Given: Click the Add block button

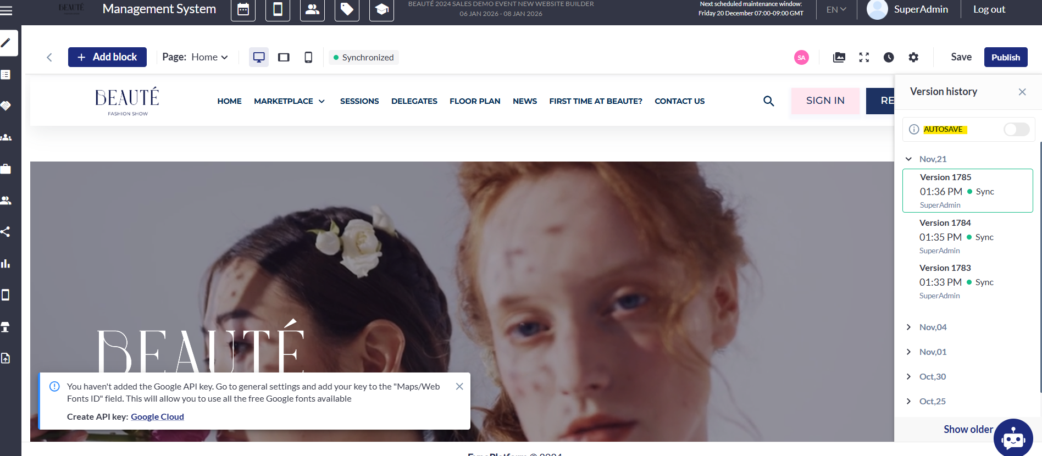Looking at the screenshot, I should pyautogui.click(x=107, y=57).
